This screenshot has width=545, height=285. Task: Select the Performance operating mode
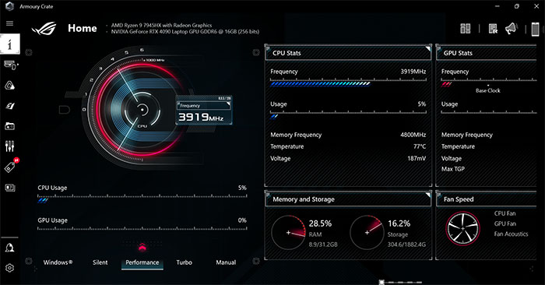(x=142, y=262)
